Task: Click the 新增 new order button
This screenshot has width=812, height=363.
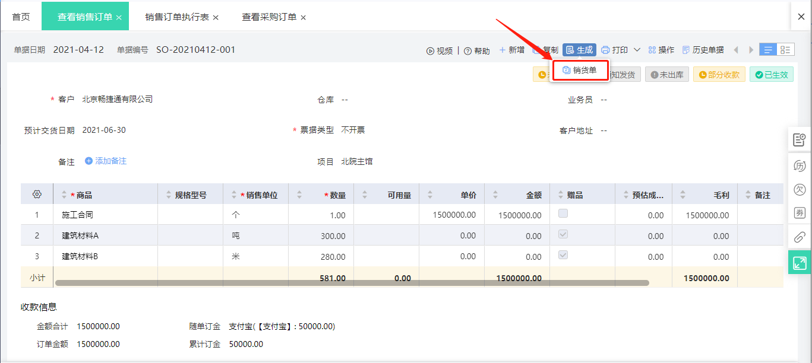Action: pyautogui.click(x=511, y=50)
